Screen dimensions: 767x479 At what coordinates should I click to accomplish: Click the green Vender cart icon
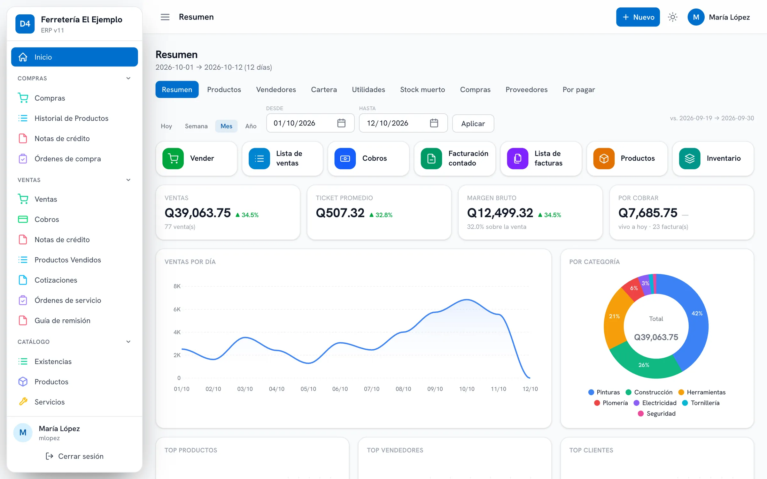click(x=173, y=158)
